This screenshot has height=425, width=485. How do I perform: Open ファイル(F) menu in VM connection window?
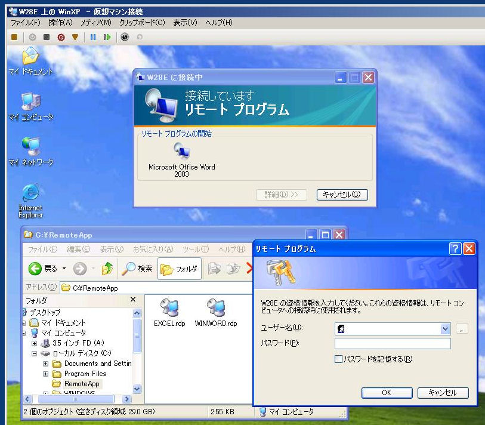click(26, 23)
